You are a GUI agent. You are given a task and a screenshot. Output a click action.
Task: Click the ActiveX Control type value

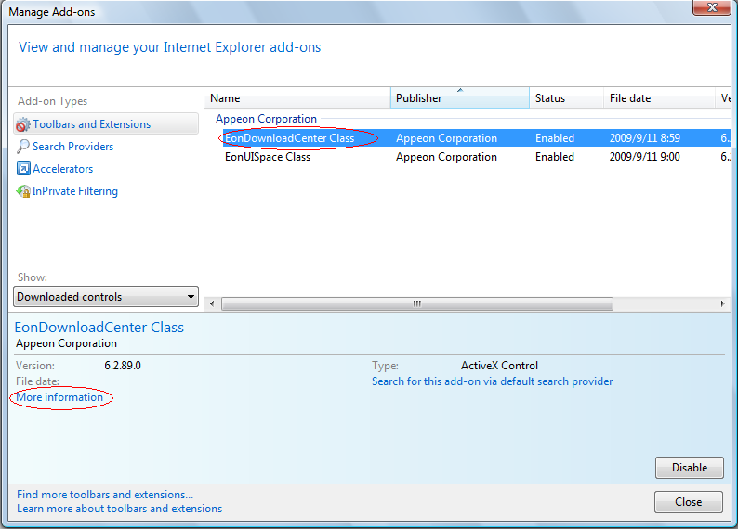pyautogui.click(x=499, y=366)
